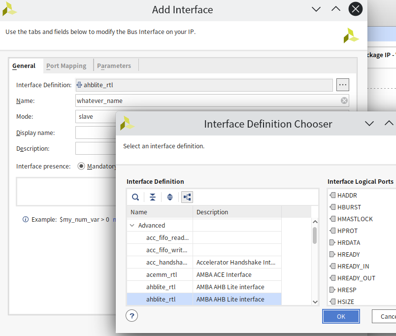Click the info icon beside Example text
Image resolution: width=396 pixels, height=336 pixels.
26,219
